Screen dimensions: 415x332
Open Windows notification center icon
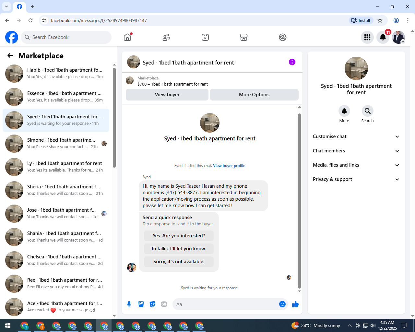[x=404, y=326]
